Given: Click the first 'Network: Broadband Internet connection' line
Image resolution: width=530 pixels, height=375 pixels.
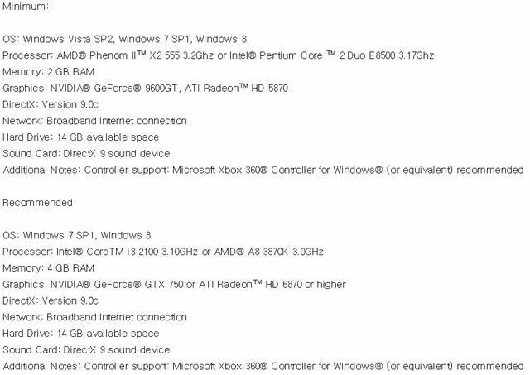Looking at the screenshot, I should (94, 121).
